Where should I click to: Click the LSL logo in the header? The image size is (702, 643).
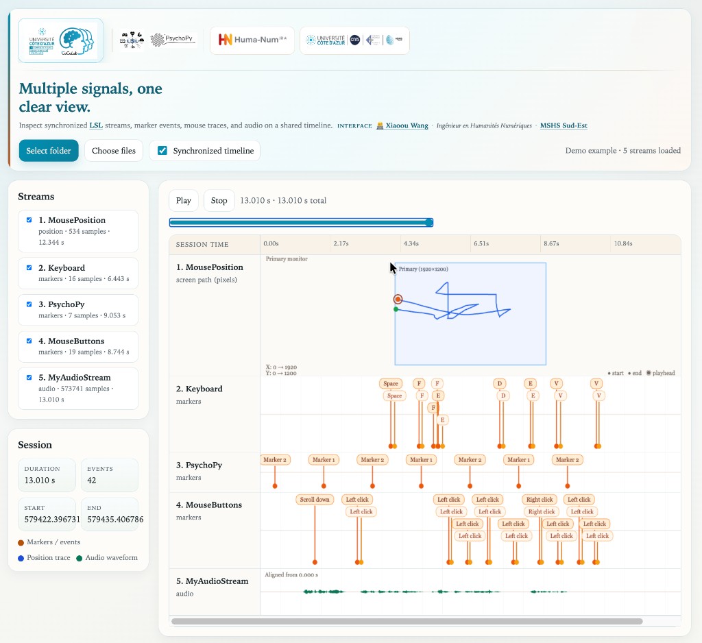(x=132, y=40)
